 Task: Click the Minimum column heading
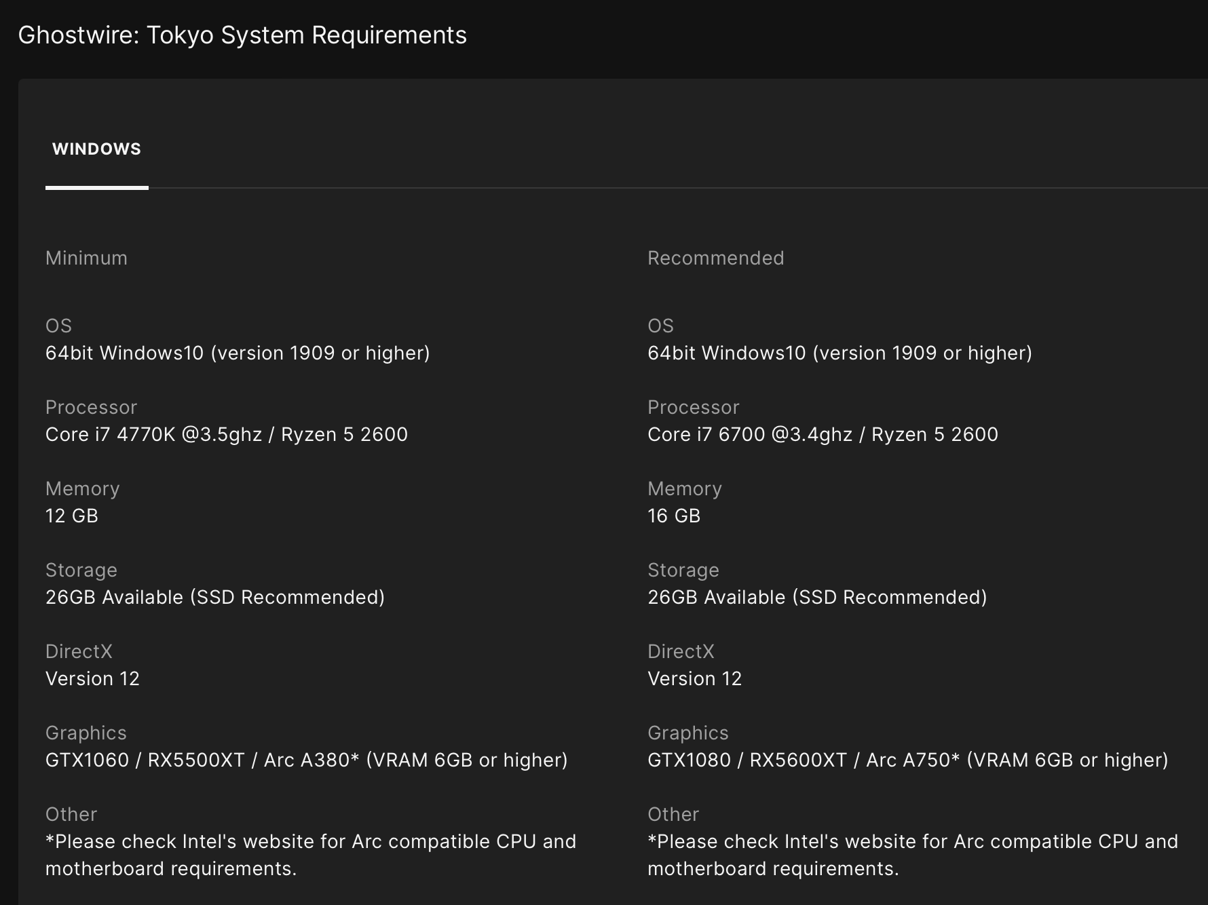[86, 258]
